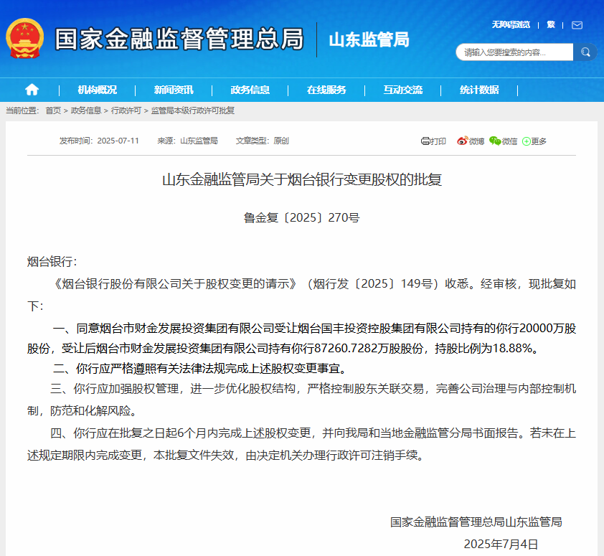This screenshot has width=604, height=556.
Task: Click the article title about 烟台银行变更股权
Action: pyautogui.click(x=302, y=179)
